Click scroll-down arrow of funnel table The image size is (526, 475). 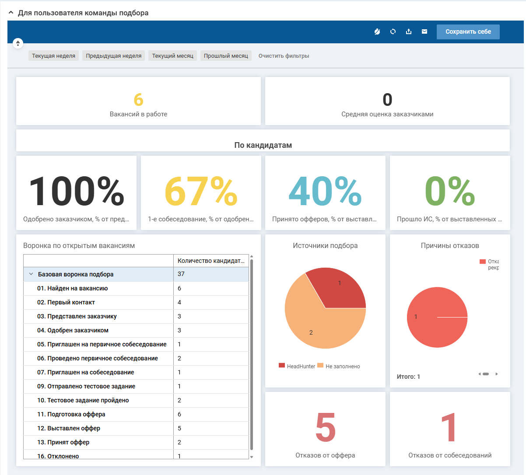pyautogui.click(x=252, y=457)
